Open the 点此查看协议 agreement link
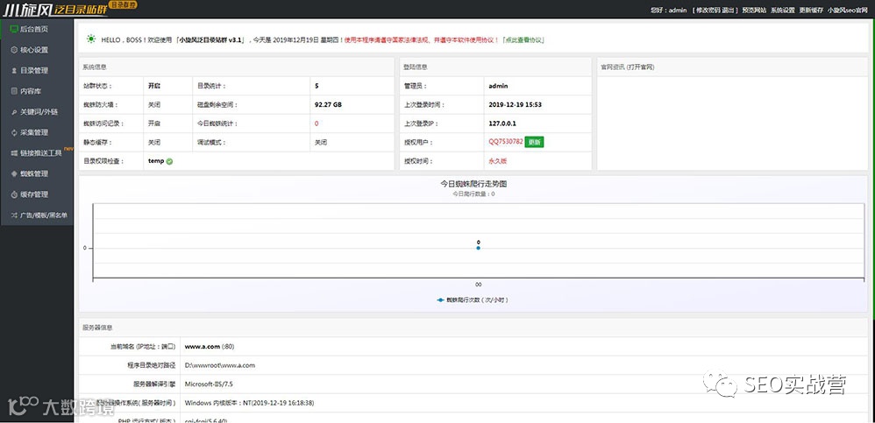 [x=523, y=40]
